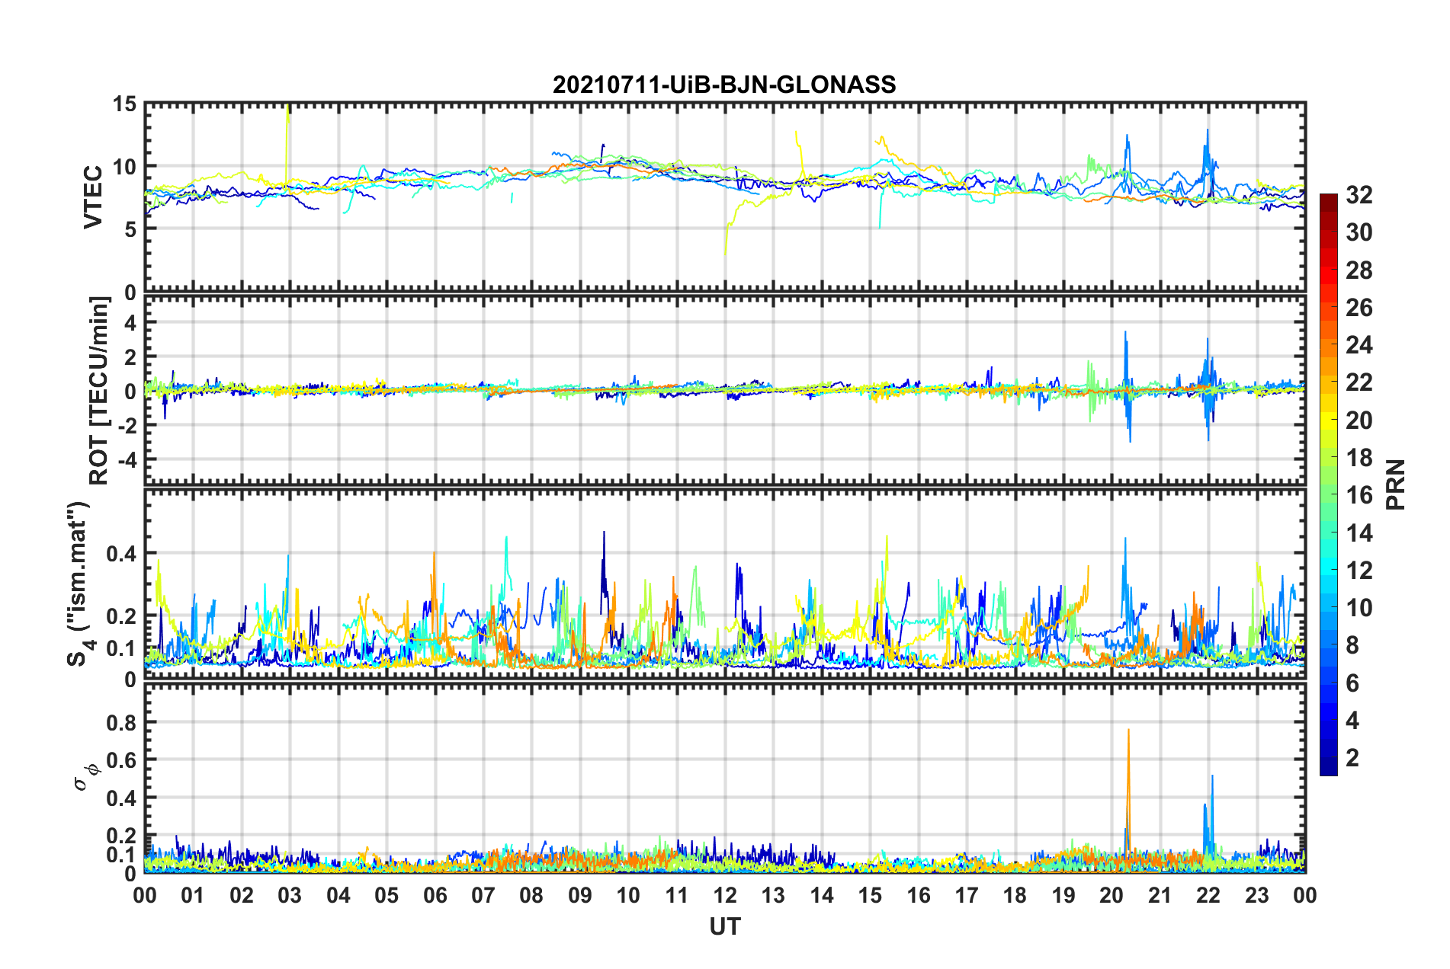Select the S4 ("ism.mat") axis label

pyautogui.click(x=79, y=584)
